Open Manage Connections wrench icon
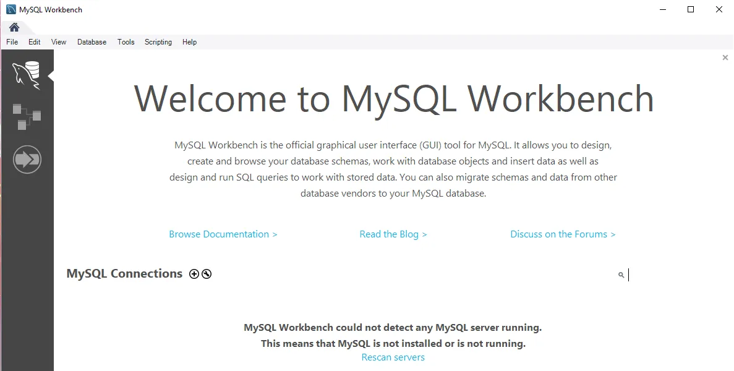Viewport: 734px width, 371px height. pyautogui.click(x=207, y=274)
